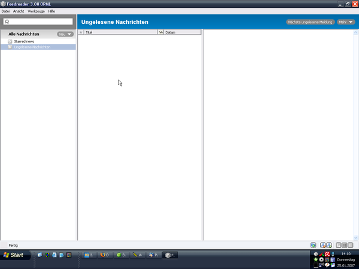
Task: Click Nächste ungelesene Meldung button
Action: point(310,22)
